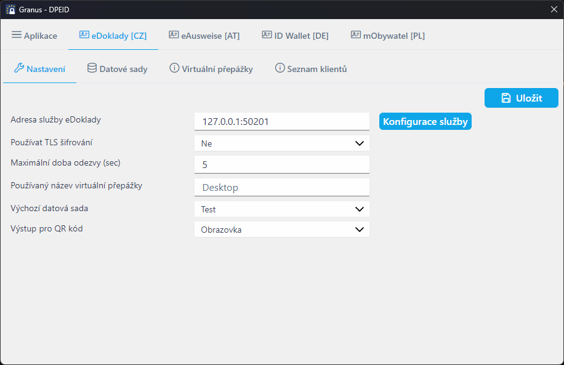Save settings with the Uložit button
The width and height of the screenshot is (564, 365).
click(521, 98)
